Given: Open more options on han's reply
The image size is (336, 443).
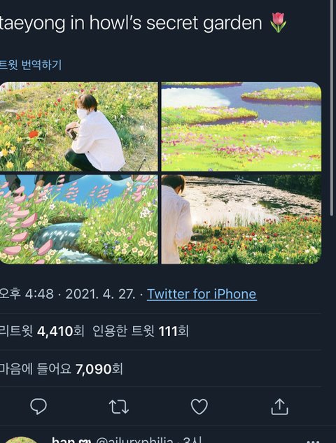Looking at the screenshot, I should [x=313, y=441].
